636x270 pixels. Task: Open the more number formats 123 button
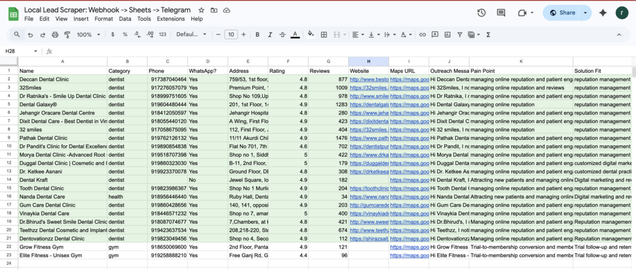[x=163, y=35]
